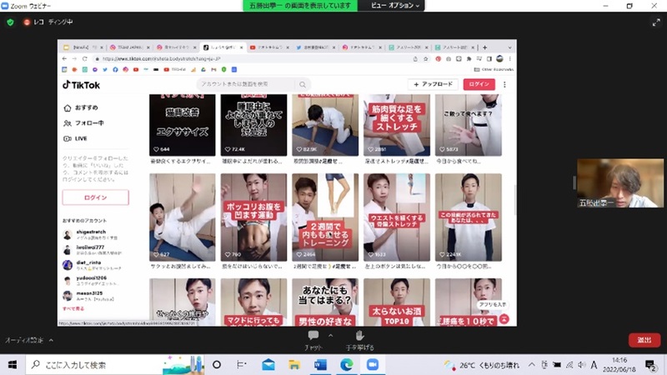Open the active TikTok browser tab
This screenshot has height=375, width=667.
tap(223, 47)
